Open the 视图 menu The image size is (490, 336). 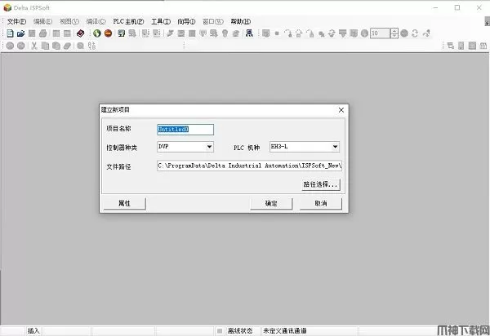(69, 21)
